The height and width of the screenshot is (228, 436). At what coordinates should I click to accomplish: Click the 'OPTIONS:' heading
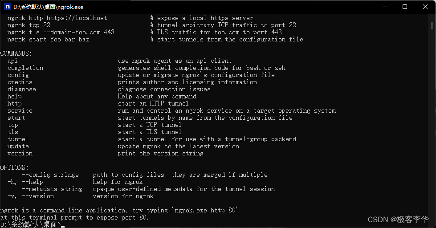tap(14, 167)
